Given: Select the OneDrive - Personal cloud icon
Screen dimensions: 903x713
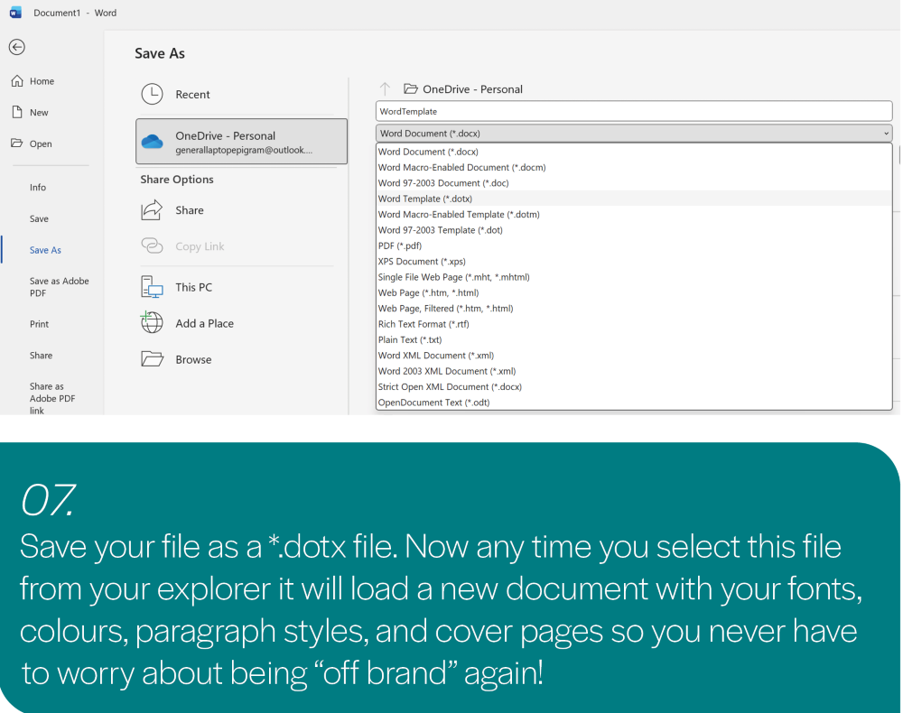Looking at the screenshot, I should pyautogui.click(x=152, y=141).
